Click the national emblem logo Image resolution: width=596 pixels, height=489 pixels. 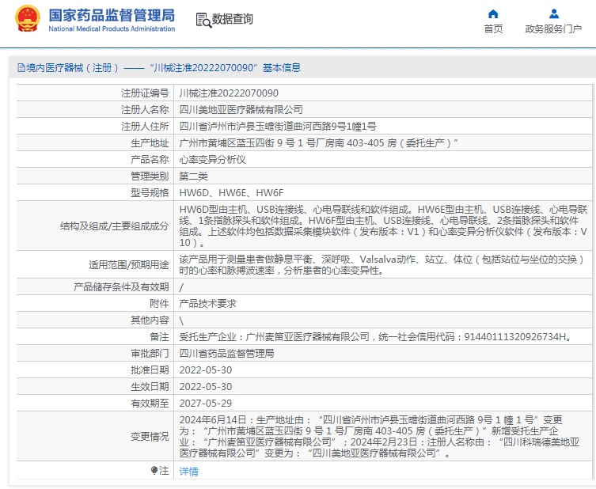28,19
